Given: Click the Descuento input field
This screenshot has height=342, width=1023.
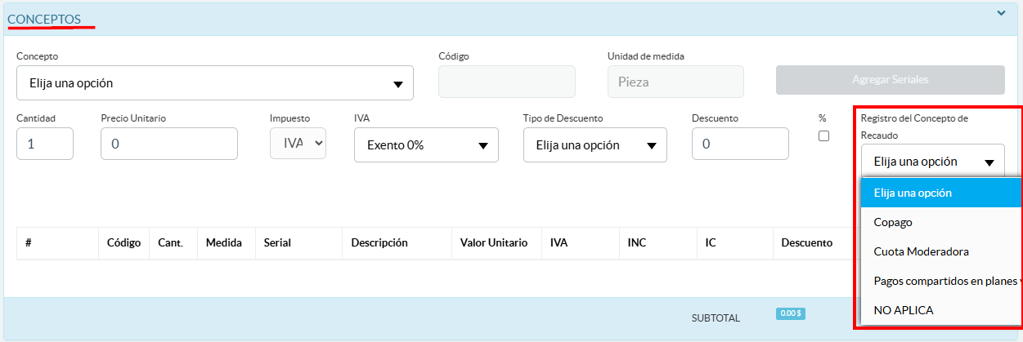Looking at the screenshot, I should tap(740, 144).
